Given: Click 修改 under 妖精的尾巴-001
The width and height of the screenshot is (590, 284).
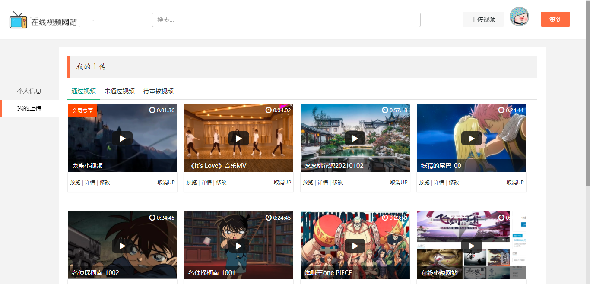Looking at the screenshot, I should [x=454, y=182].
